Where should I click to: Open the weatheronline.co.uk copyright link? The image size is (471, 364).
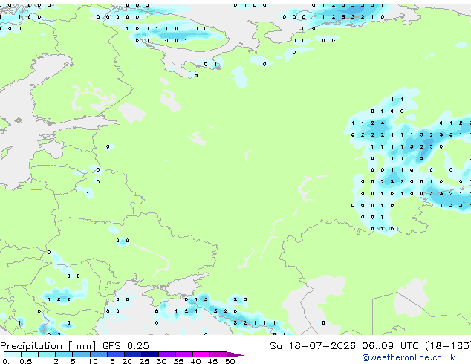[x=409, y=357]
